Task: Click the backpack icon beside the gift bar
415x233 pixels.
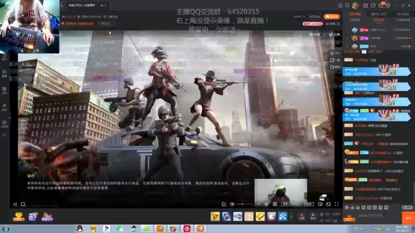Action: 313,216
